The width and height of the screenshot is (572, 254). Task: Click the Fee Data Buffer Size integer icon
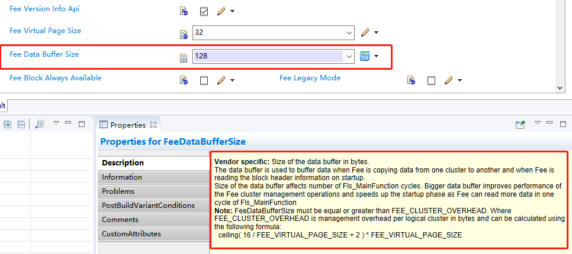pos(184,58)
